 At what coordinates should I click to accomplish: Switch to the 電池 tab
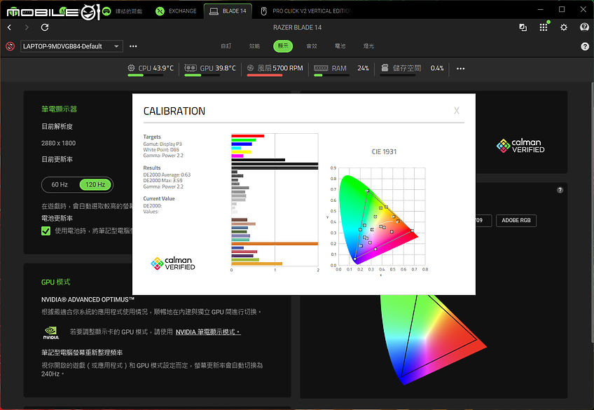[x=340, y=46]
